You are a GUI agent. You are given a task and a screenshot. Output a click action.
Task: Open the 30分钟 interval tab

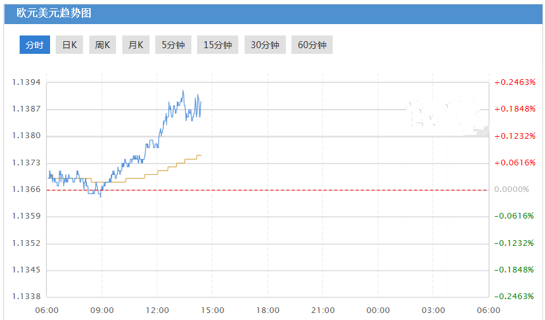click(265, 45)
